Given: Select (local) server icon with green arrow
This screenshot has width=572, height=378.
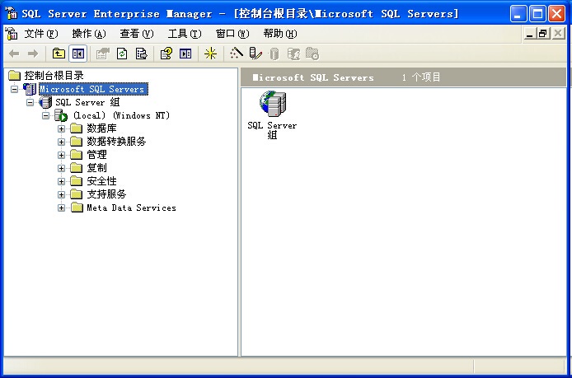Looking at the screenshot, I should tap(61, 115).
